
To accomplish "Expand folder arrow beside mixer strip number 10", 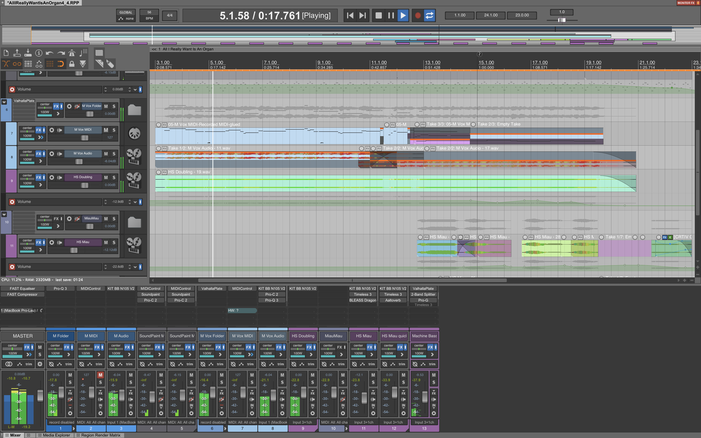I will pyautogui.click(x=347, y=429).
